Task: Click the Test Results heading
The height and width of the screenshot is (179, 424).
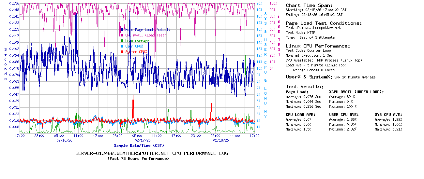Action: point(305,87)
